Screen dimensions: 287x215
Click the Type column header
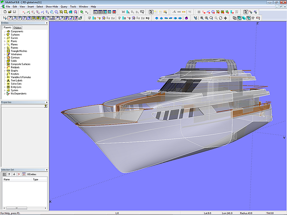tap(35, 179)
